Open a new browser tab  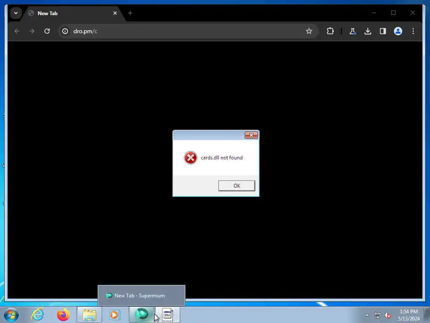click(130, 13)
